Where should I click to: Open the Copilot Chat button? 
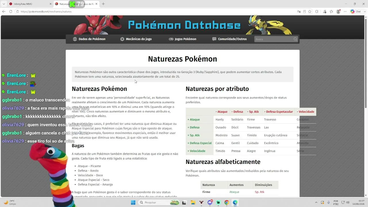tap(356, 11)
